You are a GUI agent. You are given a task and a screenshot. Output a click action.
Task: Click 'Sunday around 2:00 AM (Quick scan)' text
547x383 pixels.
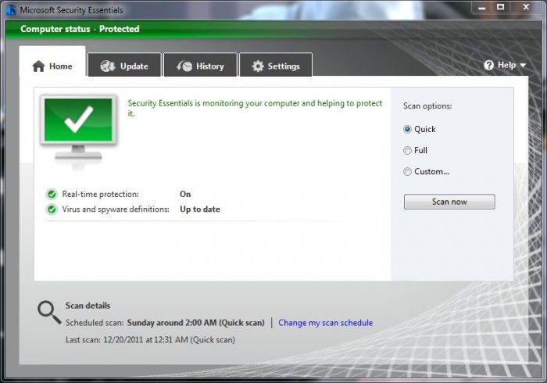tap(195, 323)
